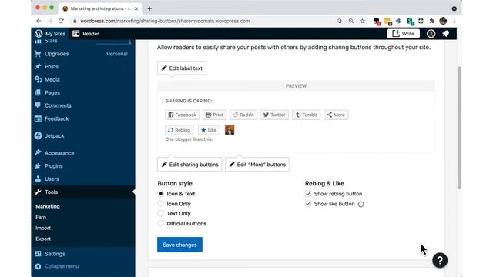Click the page vertical scrollbar
The height and width of the screenshot is (277, 493).
coord(459,127)
